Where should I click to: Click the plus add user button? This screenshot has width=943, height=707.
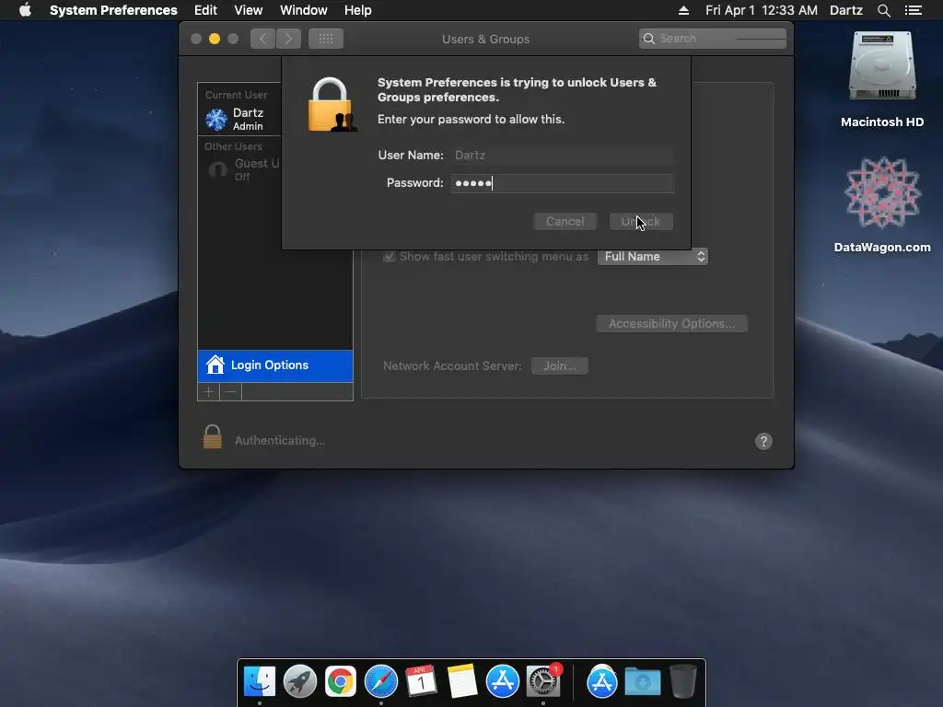(x=209, y=392)
